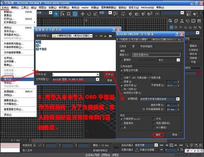
Task: Open the Display command panel tab
Action: 193,21
